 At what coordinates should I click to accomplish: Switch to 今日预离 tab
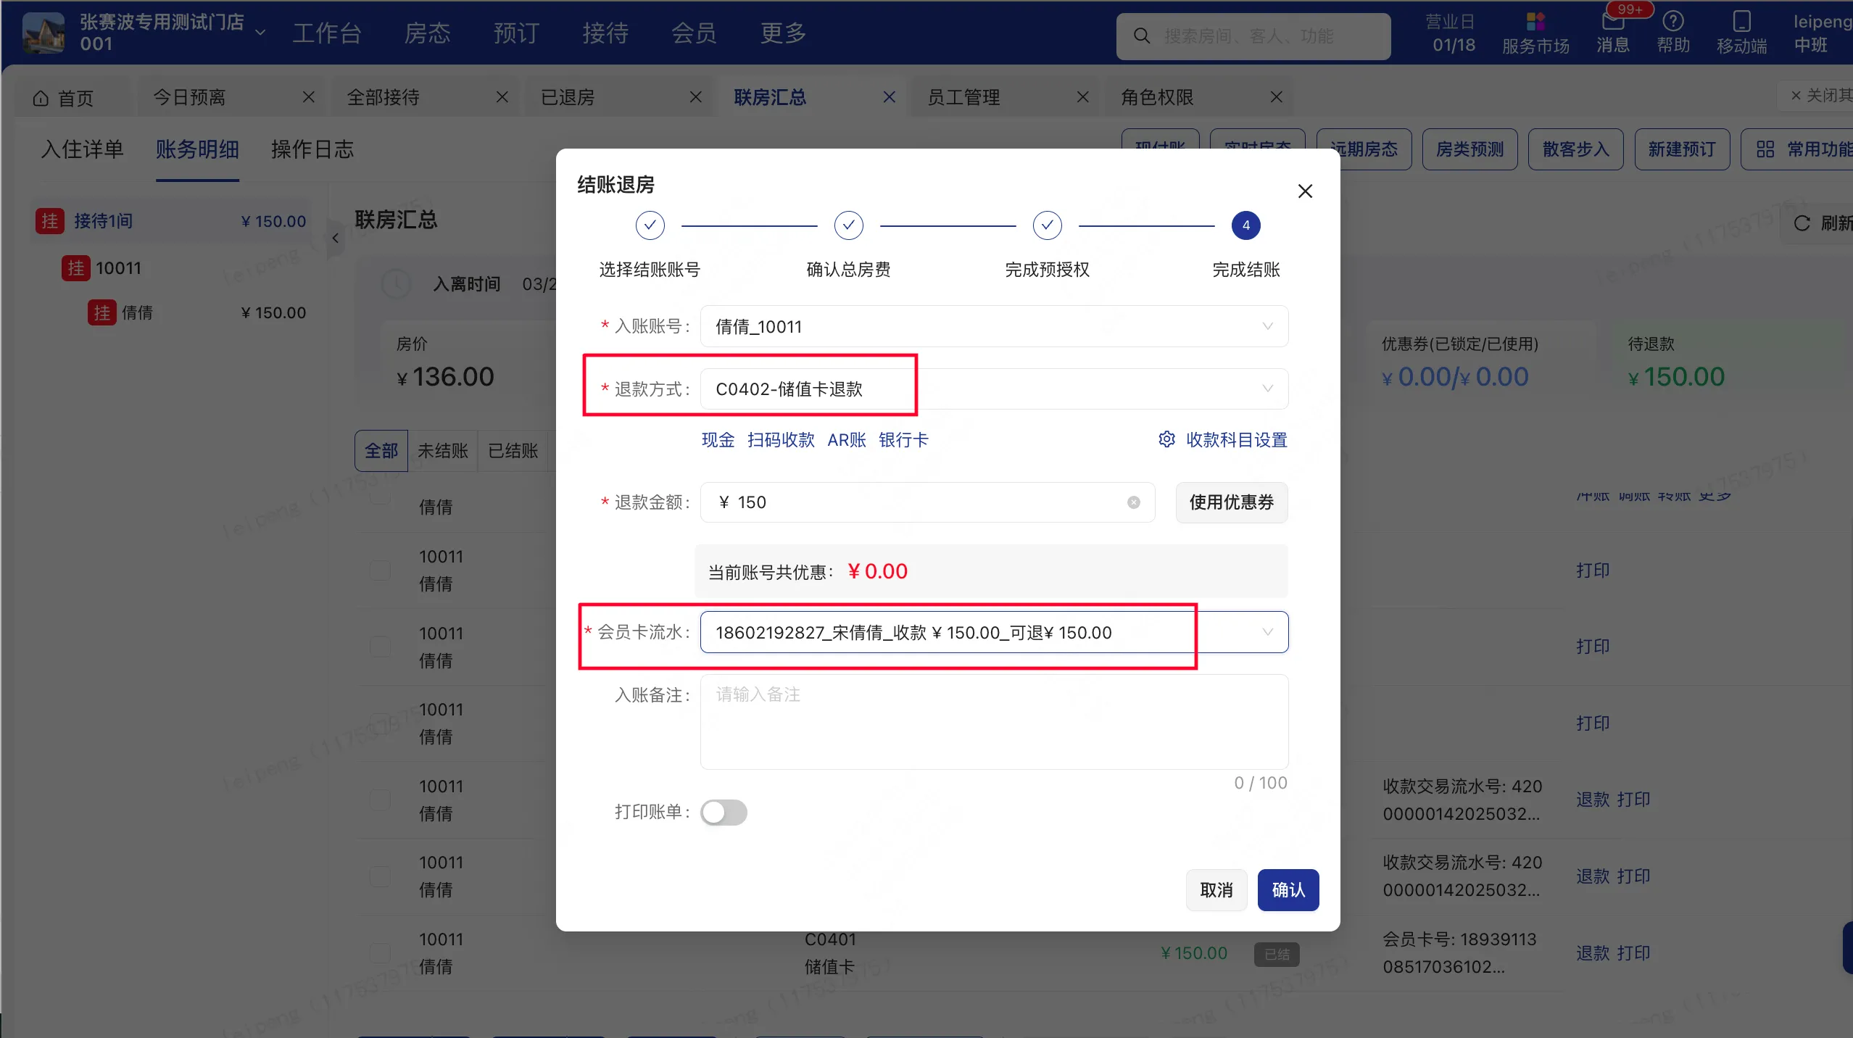pyautogui.click(x=189, y=97)
